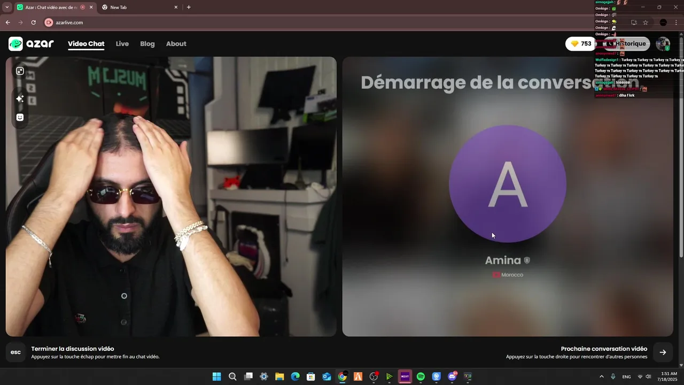The image size is (684, 385).
Task: Go forward in the browser
Action: click(20, 22)
